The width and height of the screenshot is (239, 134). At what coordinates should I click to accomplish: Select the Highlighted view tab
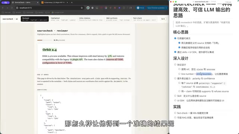[63, 19]
